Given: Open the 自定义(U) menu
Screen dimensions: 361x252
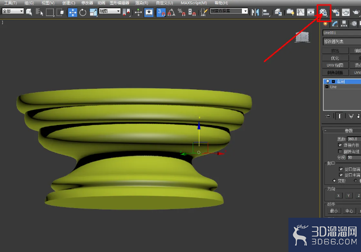Looking at the screenshot, I should click(165, 3).
